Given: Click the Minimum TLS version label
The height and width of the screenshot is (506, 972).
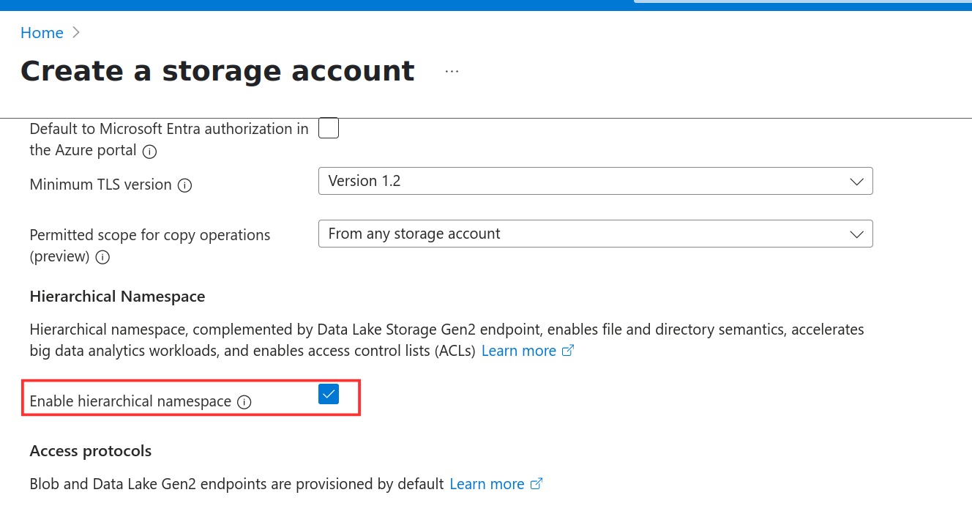Looking at the screenshot, I should click(101, 185).
